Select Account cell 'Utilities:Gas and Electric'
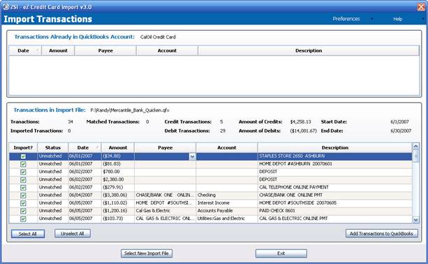428x264 pixels. pos(226,219)
